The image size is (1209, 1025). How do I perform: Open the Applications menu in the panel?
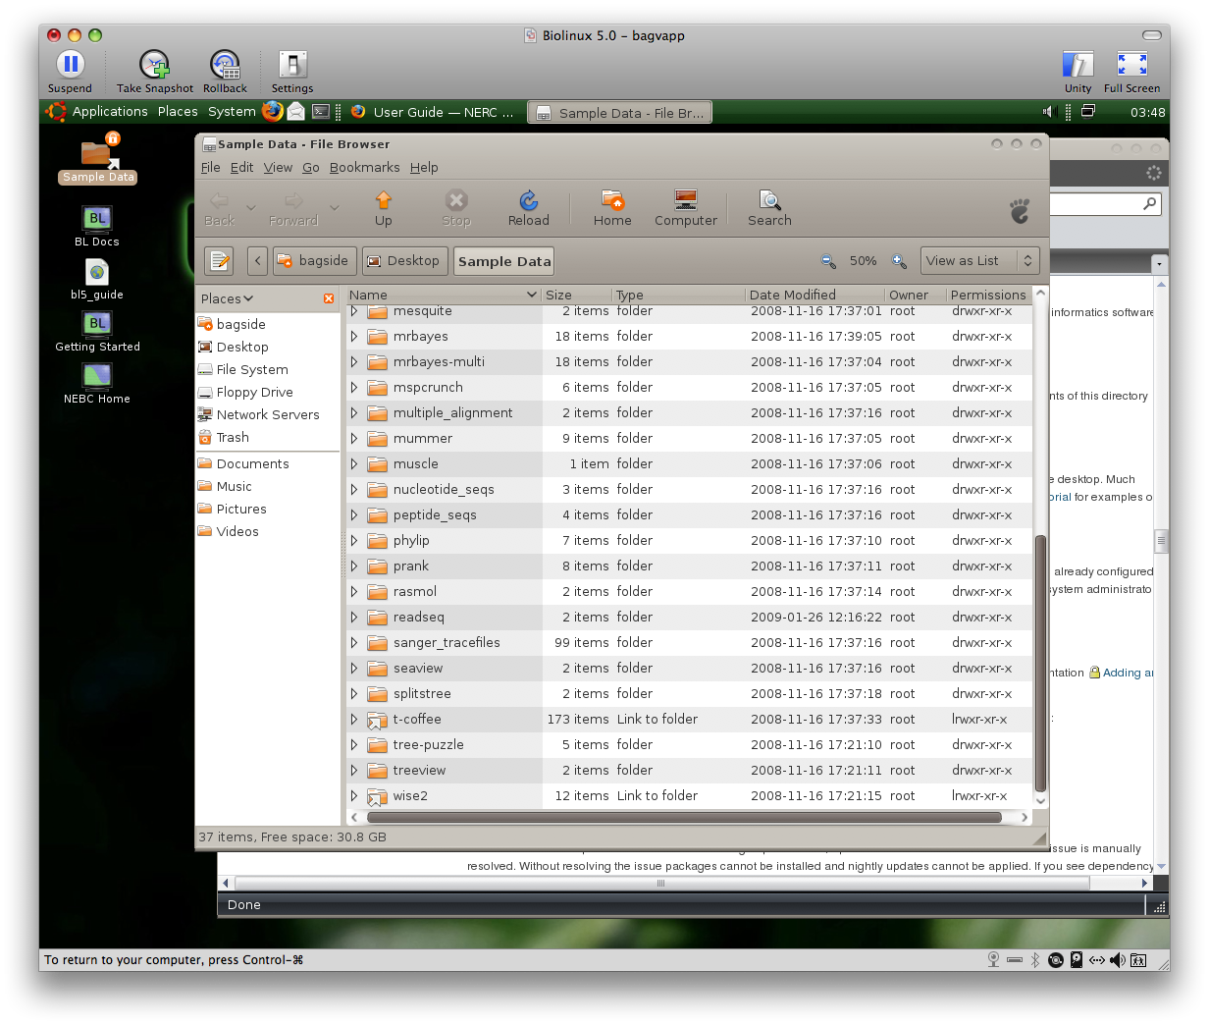pyautogui.click(x=109, y=112)
